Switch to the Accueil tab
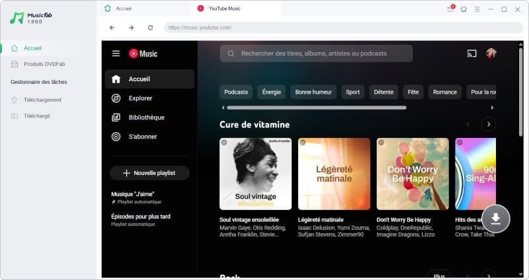This screenshot has height=280, width=529. (x=143, y=9)
